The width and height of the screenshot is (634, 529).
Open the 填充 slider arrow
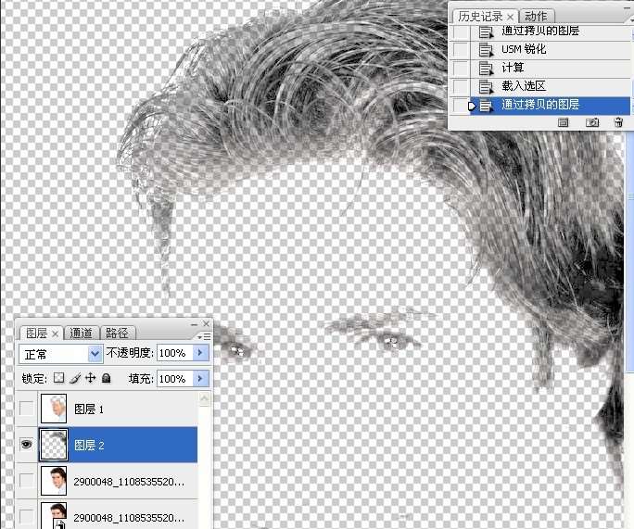click(x=200, y=379)
